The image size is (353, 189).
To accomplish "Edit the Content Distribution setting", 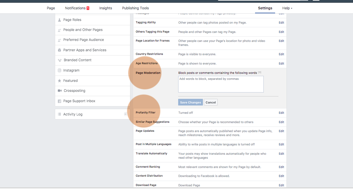I will pos(281,176).
